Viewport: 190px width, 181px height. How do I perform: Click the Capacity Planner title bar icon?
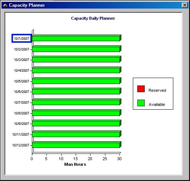tap(5, 5)
